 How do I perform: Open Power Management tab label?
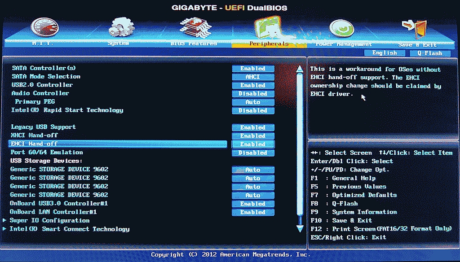point(344,44)
